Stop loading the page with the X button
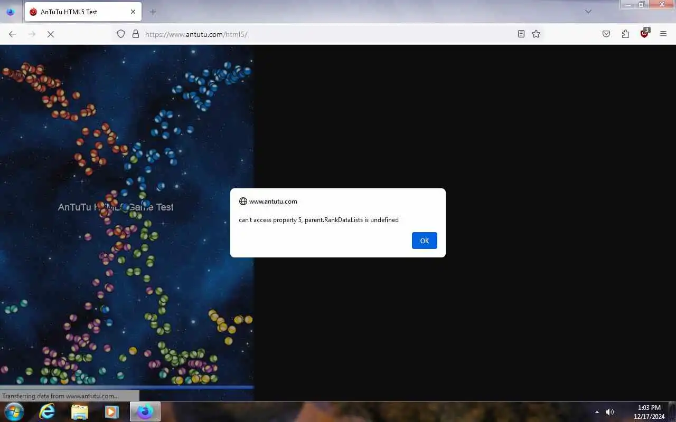The height and width of the screenshot is (422, 676). 51,34
